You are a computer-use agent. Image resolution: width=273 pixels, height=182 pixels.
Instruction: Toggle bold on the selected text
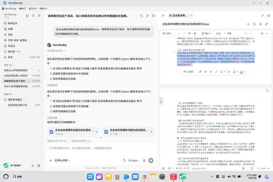(211, 72)
